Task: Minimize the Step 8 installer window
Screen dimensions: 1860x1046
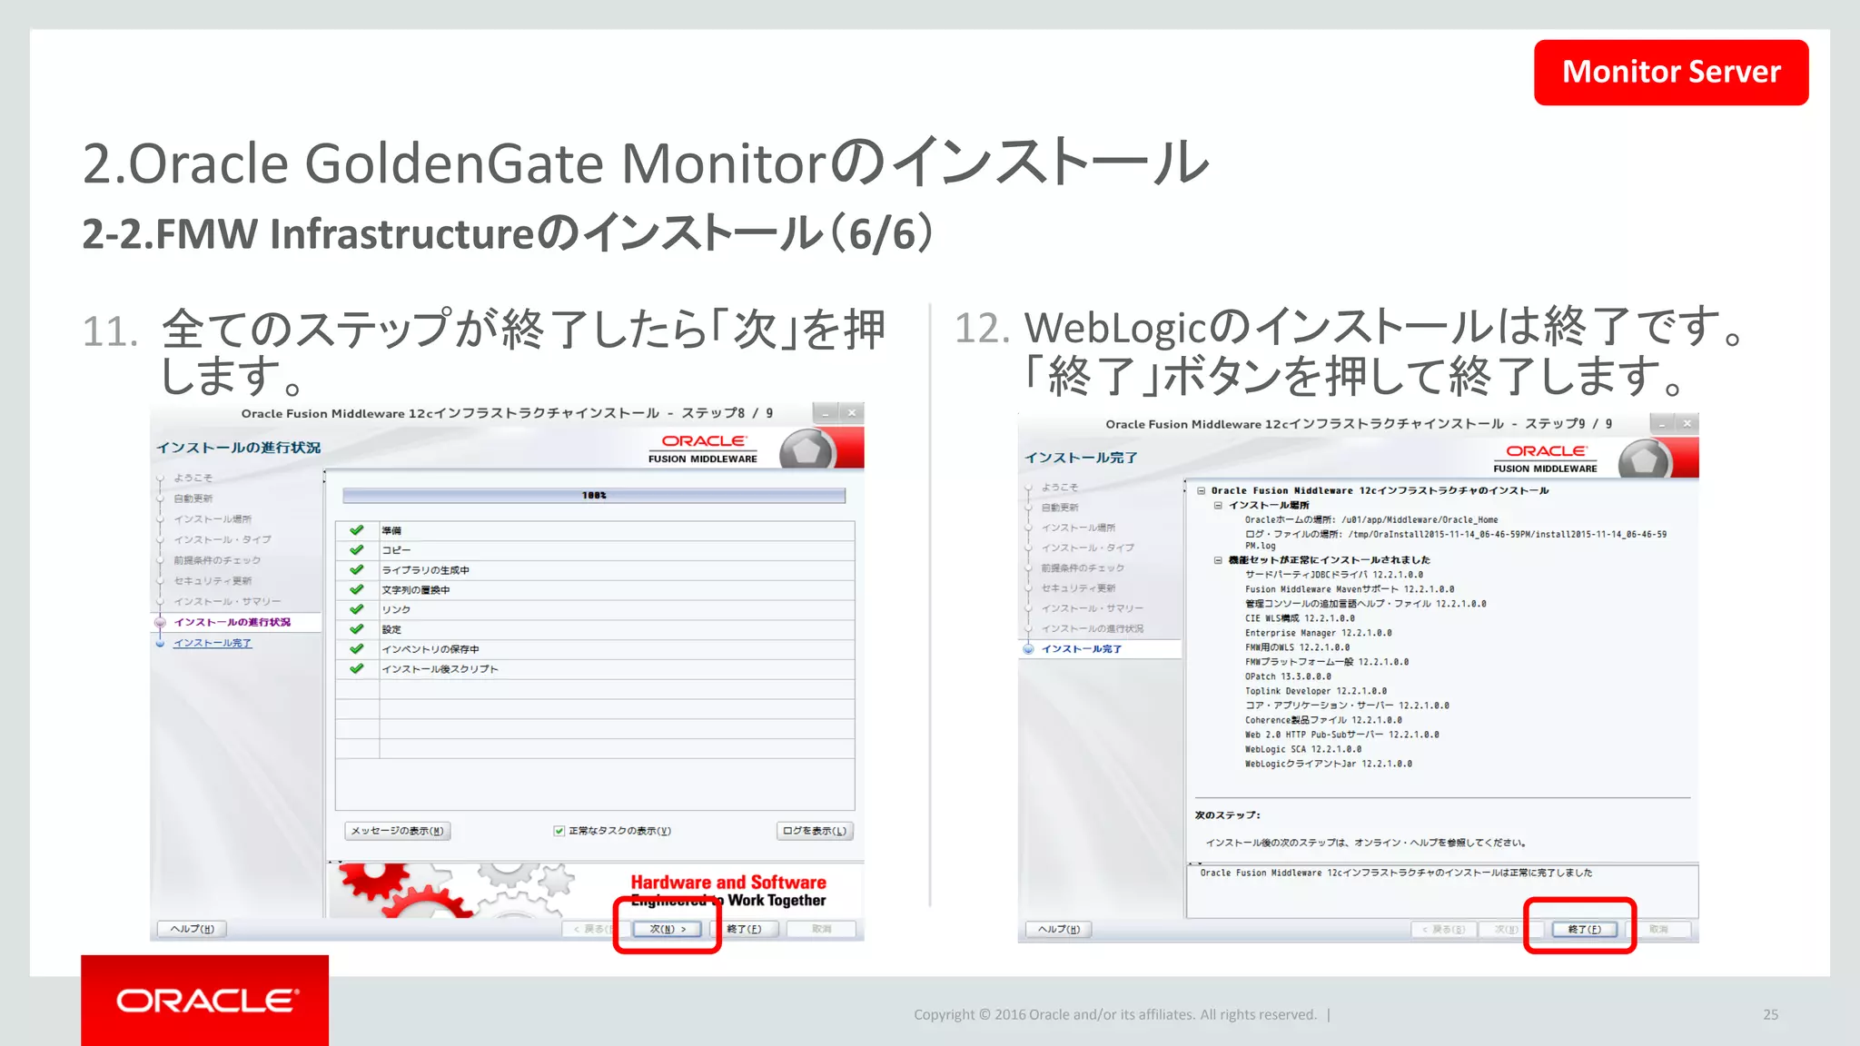Action: [x=826, y=413]
